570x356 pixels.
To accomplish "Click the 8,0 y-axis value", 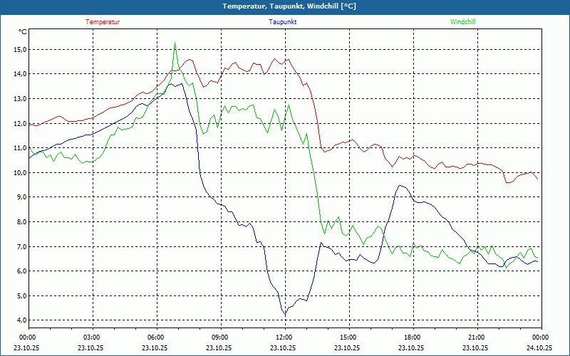I will tap(21, 222).
